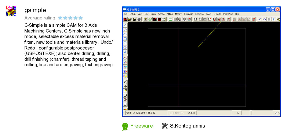Open the Tools menu
This screenshot has height=140, width=287.
pos(209,14)
